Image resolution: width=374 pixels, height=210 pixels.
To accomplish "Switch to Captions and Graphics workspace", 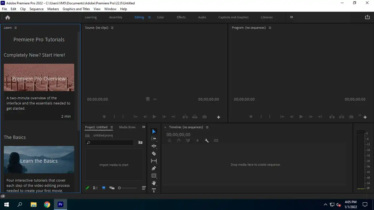I will pos(234,17).
